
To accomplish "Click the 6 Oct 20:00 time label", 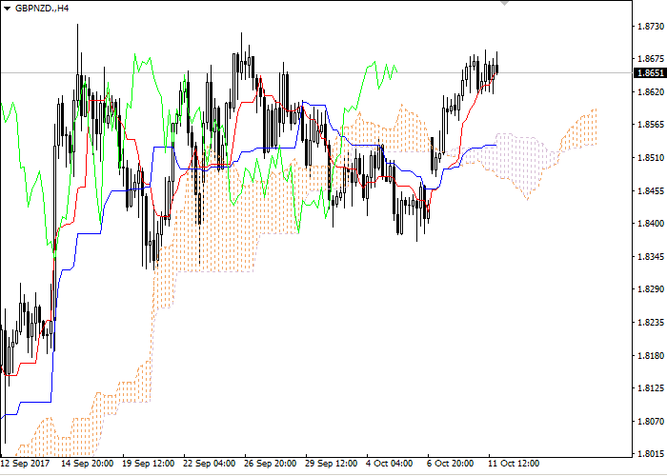I will pyautogui.click(x=451, y=464).
